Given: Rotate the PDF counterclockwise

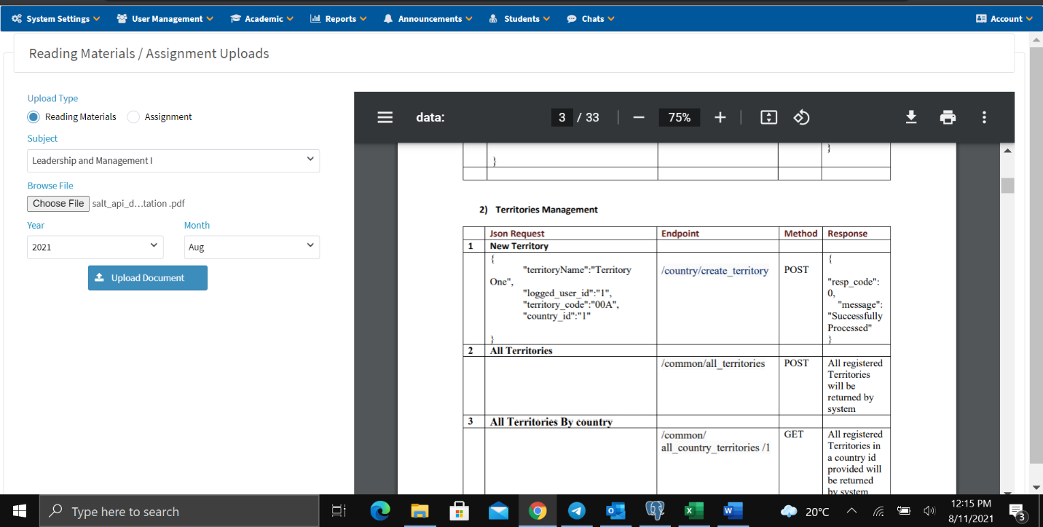Looking at the screenshot, I should click(801, 117).
